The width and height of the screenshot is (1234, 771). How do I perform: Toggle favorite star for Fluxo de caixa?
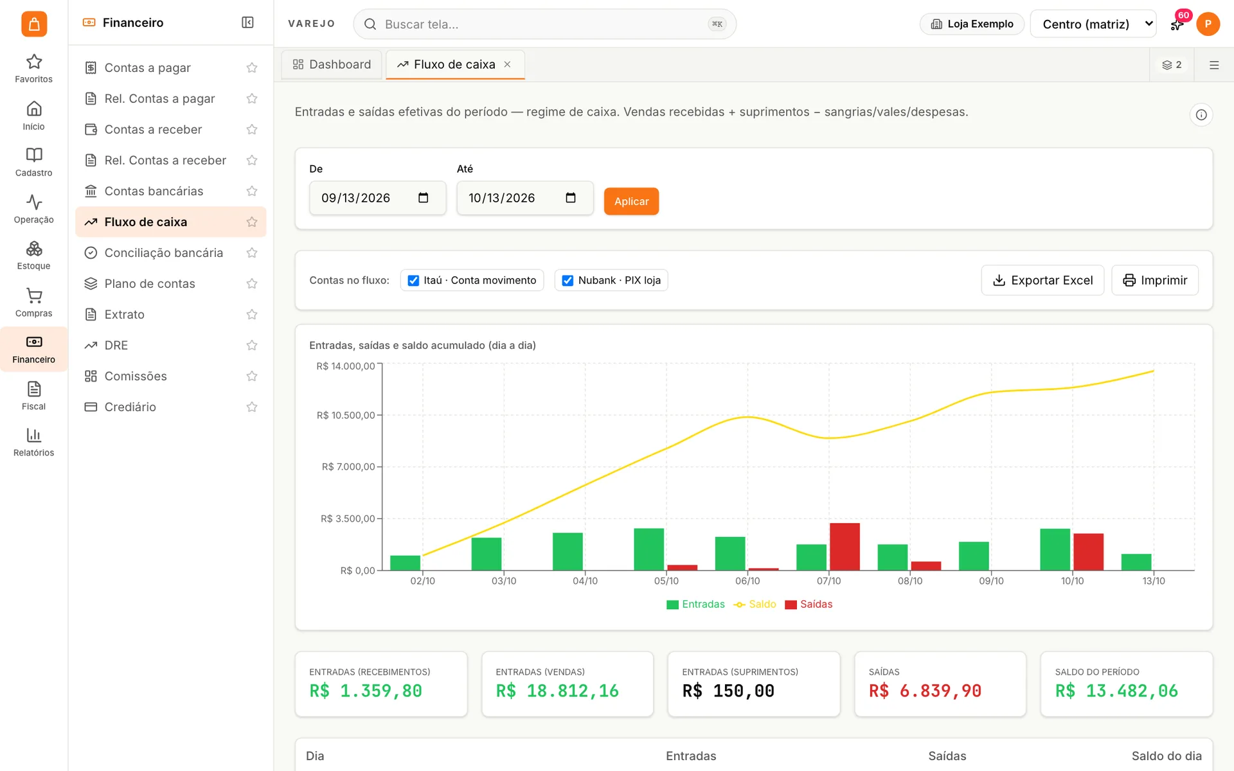(252, 222)
